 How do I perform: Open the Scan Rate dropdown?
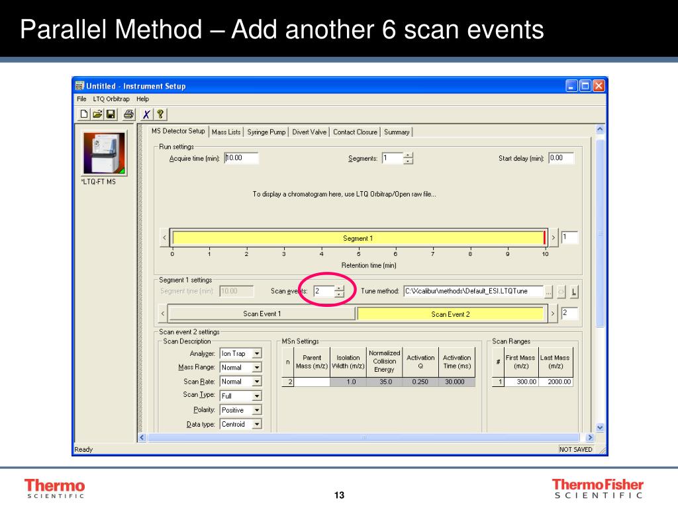tap(257, 382)
